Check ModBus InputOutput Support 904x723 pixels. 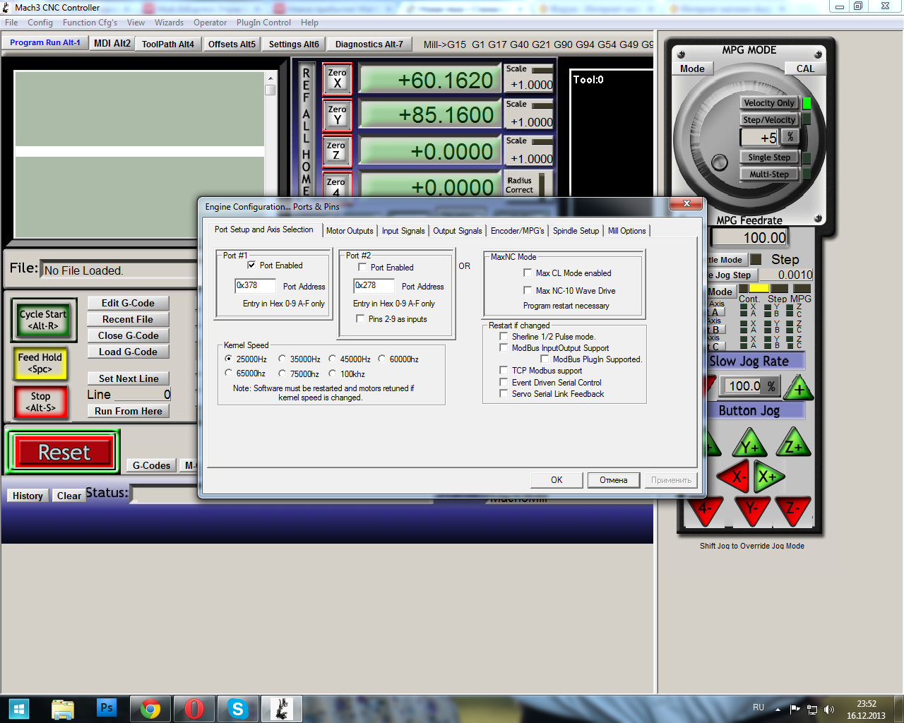(504, 348)
